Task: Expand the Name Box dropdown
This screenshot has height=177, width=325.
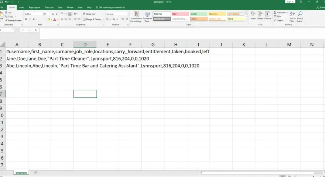Action: tap(13, 30)
